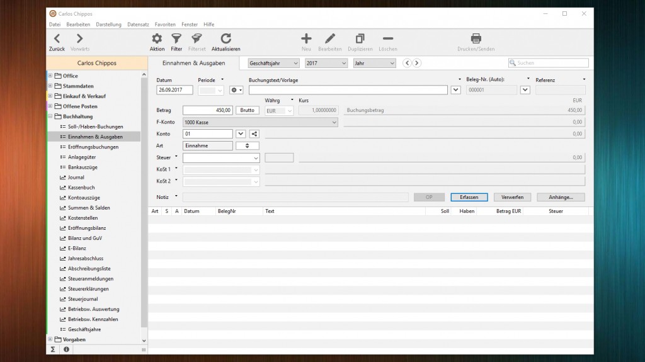Refresh the list with Aktualisieren
Image resolution: width=645 pixels, height=362 pixels.
[225, 39]
